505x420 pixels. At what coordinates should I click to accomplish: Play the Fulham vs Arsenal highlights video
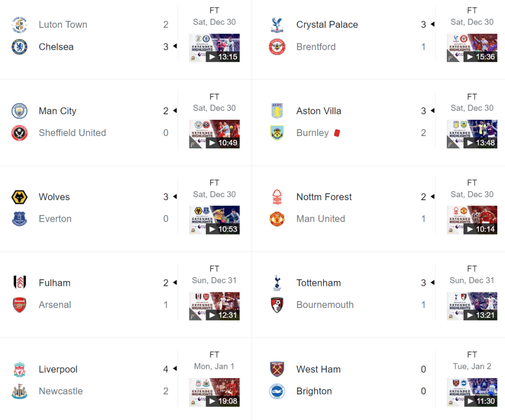(x=215, y=306)
